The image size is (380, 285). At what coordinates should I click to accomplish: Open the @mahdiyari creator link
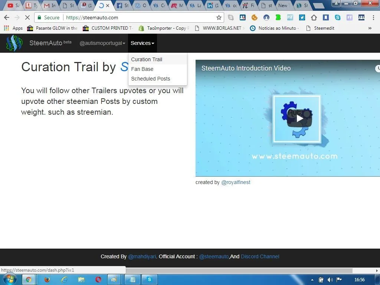point(142,256)
